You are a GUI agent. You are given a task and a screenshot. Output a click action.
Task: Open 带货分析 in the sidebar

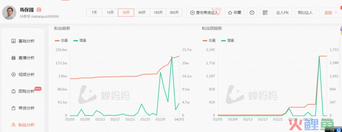[23, 108]
